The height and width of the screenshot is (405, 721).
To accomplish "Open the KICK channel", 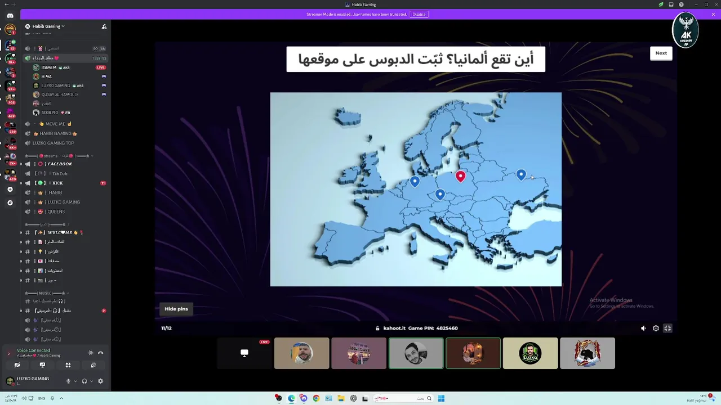I will 65,183.
